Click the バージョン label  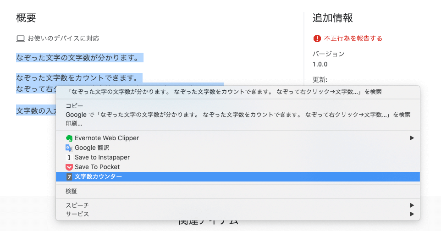pyautogui.click(x=329, y=54)
